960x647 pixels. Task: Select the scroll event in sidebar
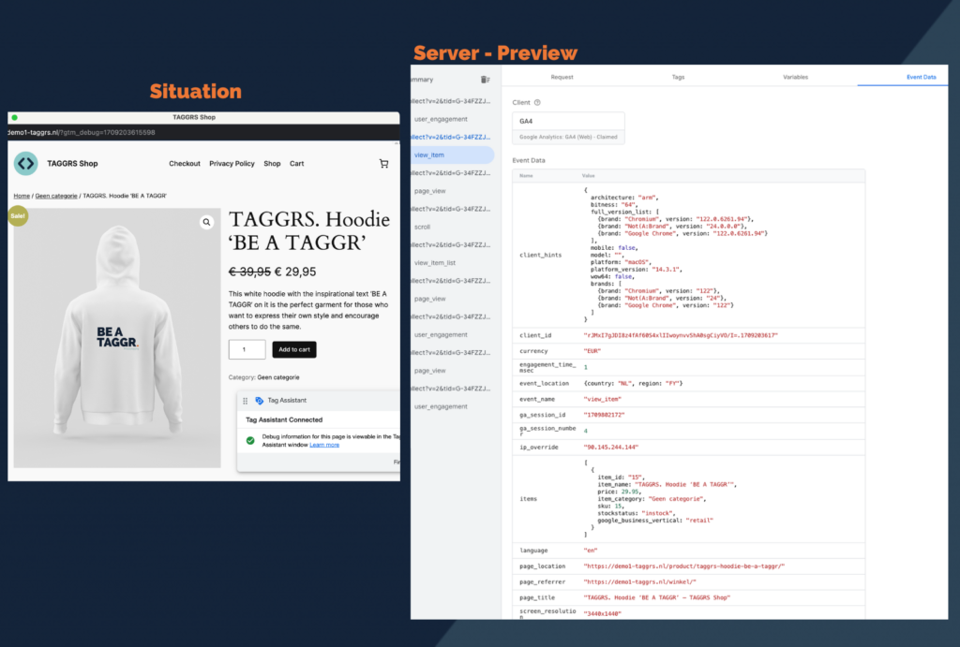coord(423,227)
